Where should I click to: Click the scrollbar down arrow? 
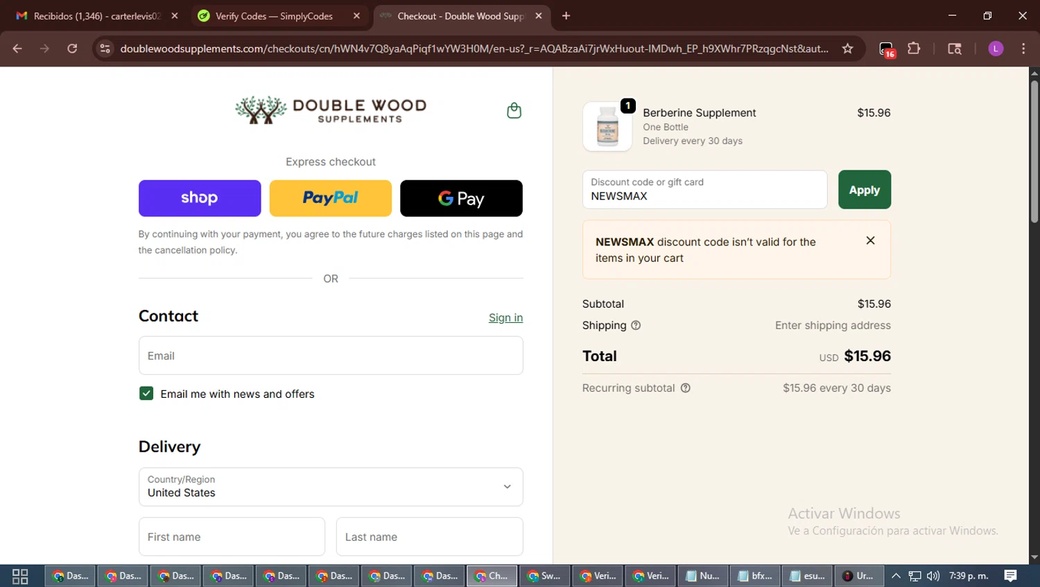click(1034, 557)
